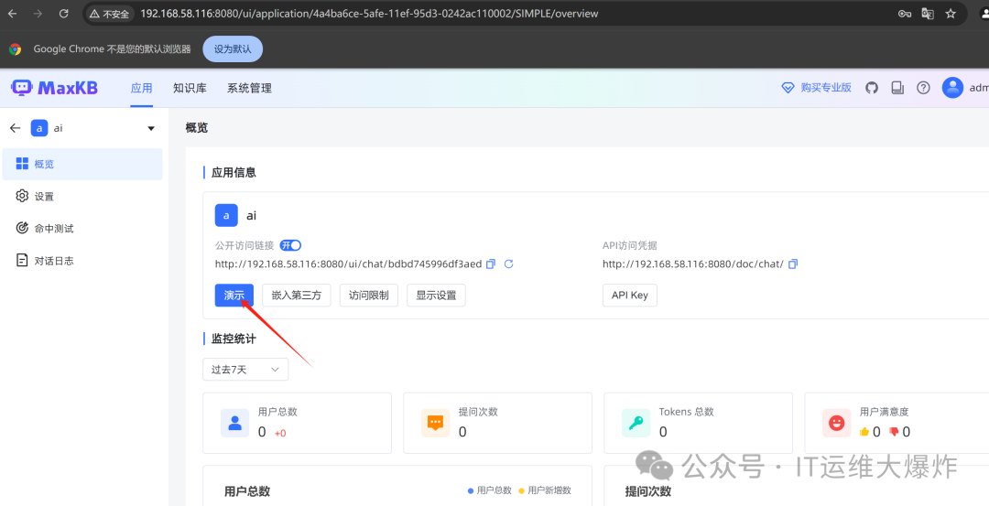Click the back arrow beside ai app

click(16, 128)
